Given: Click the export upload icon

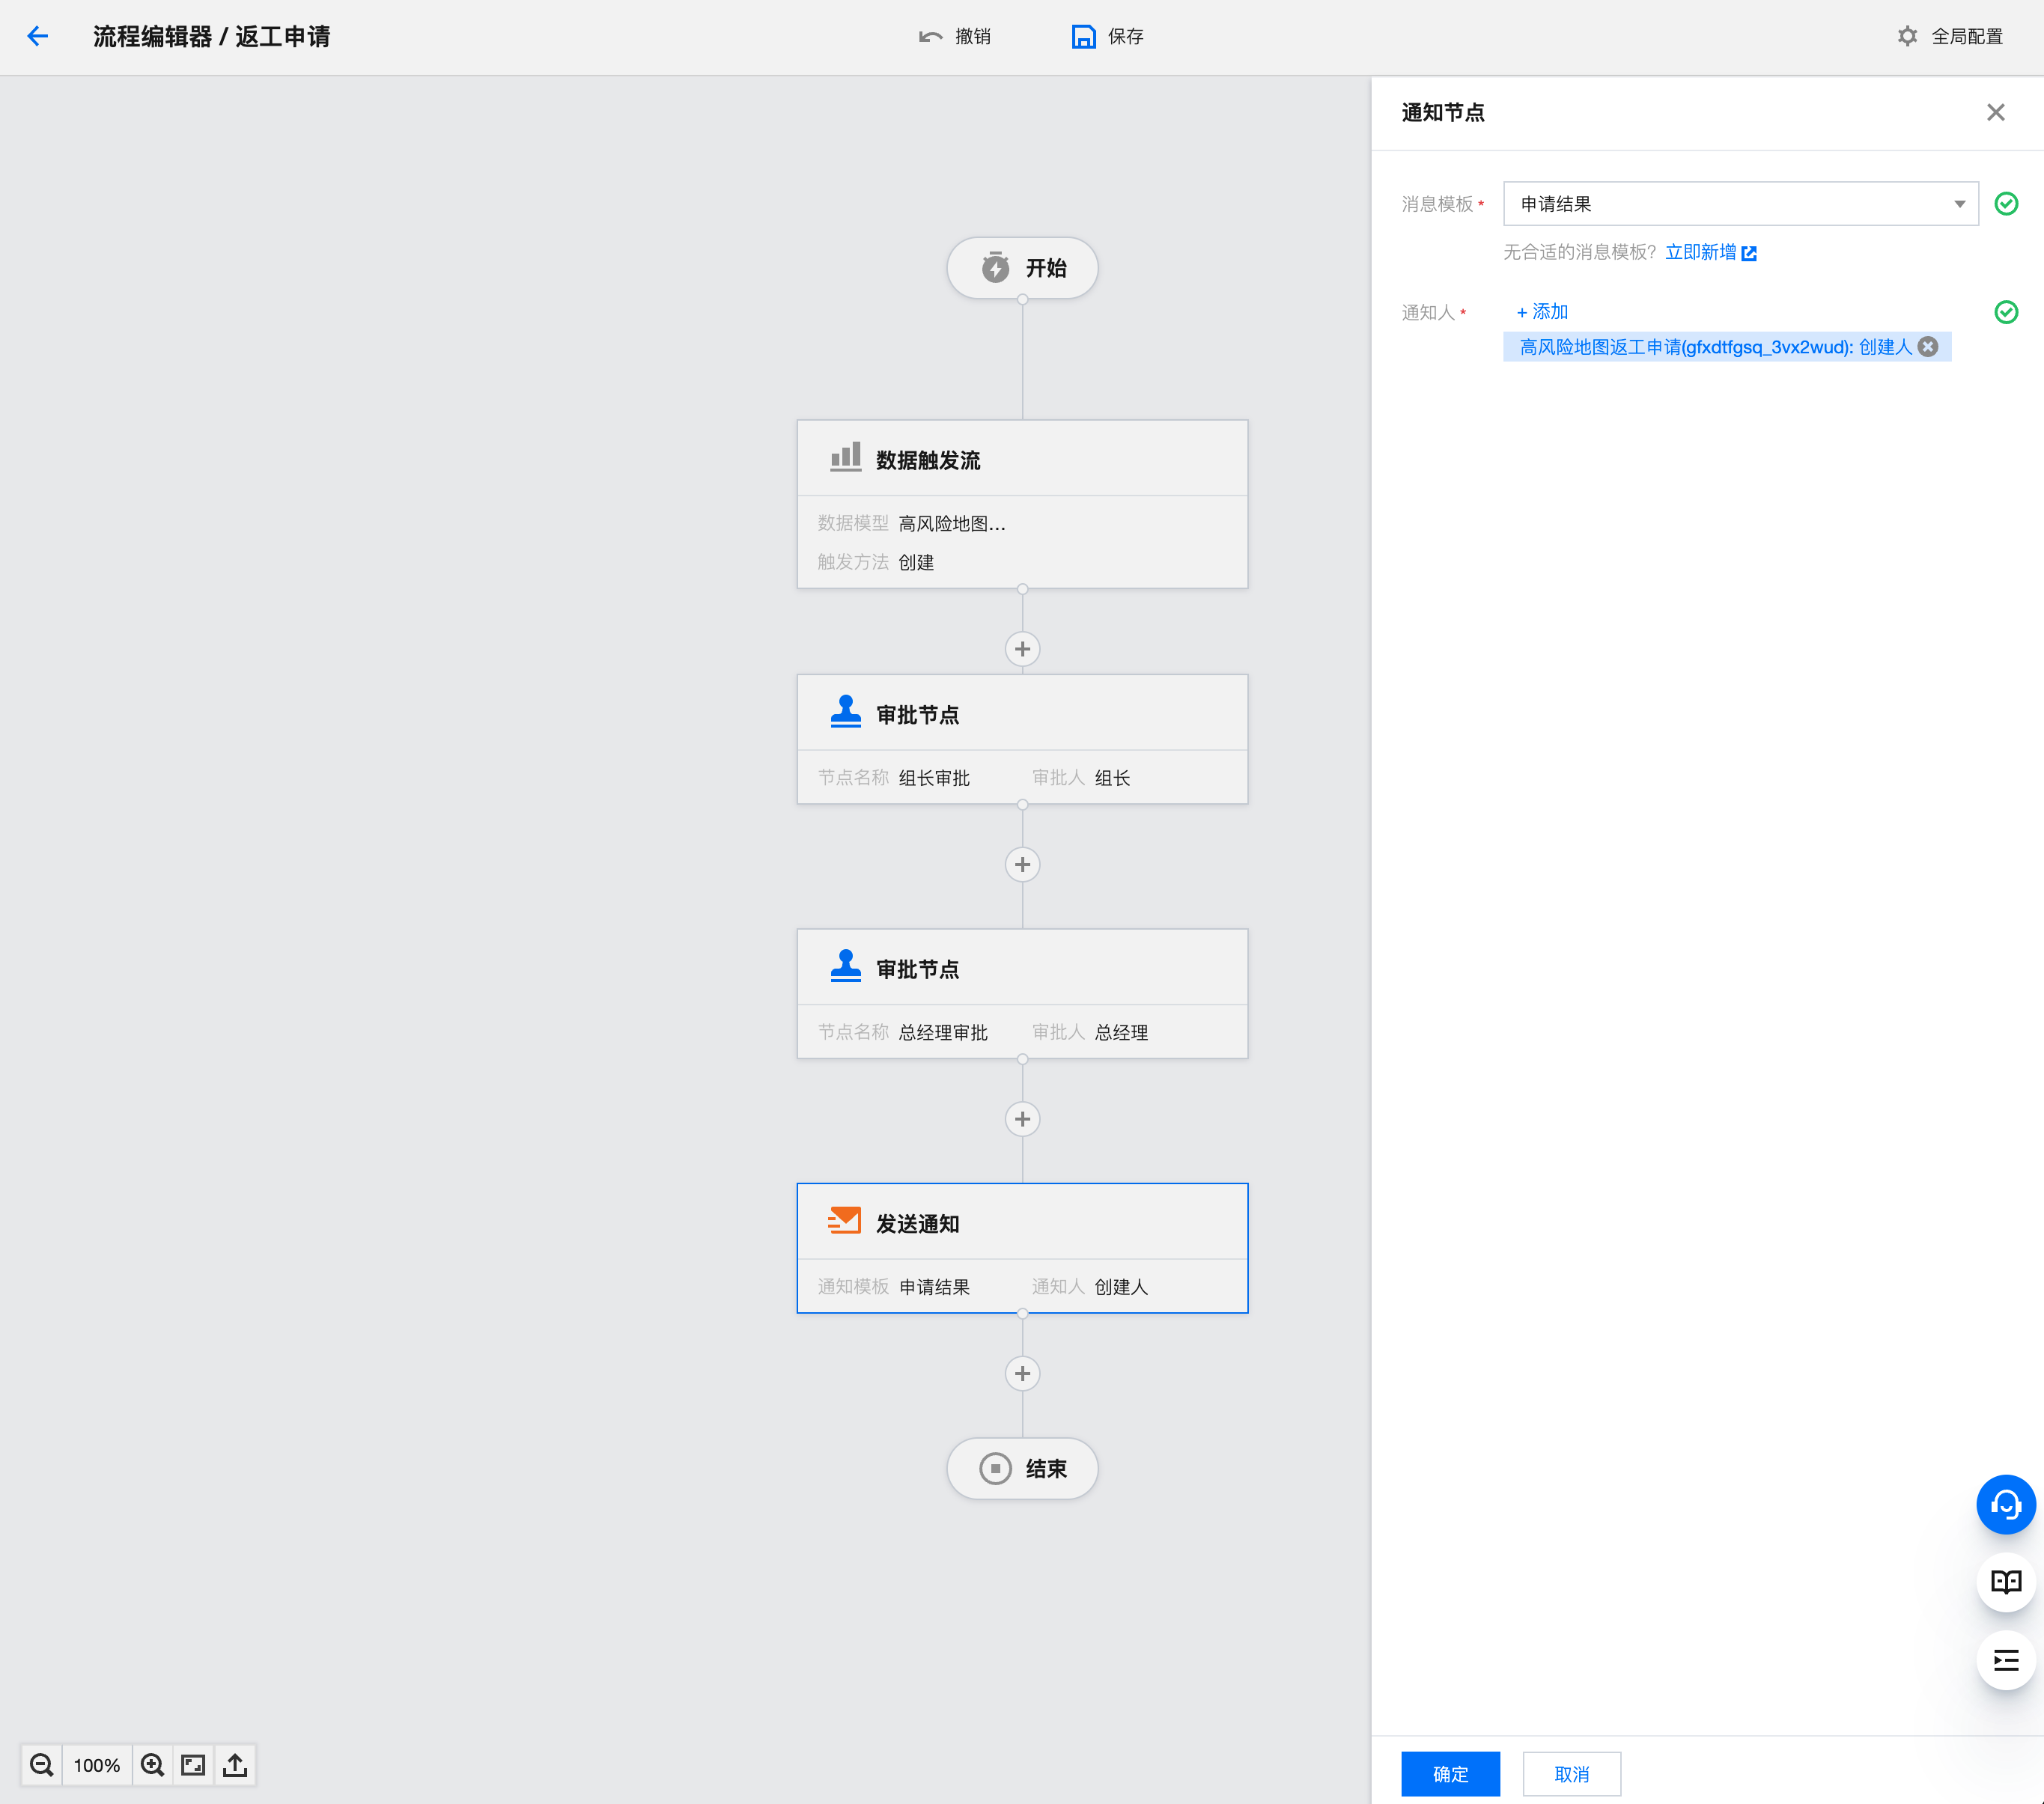Looking at the screenshot, I should (235, 1765).
